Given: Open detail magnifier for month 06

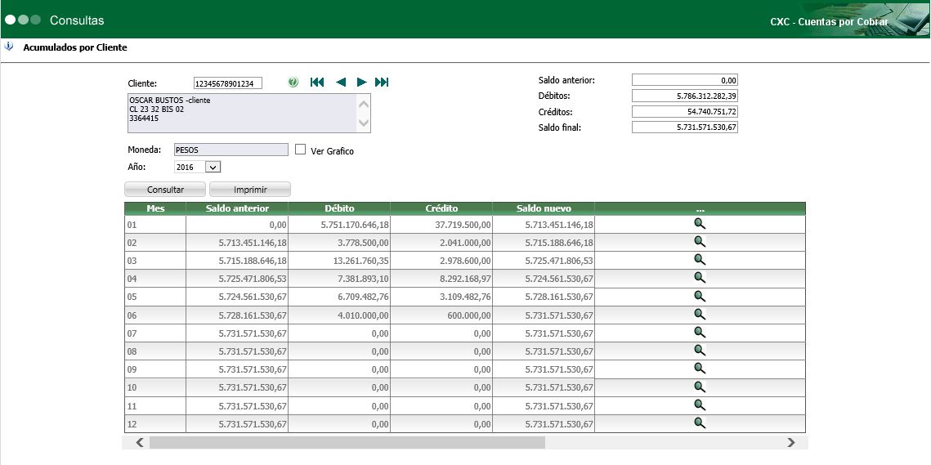Looking at the screenshot, I should [699, 314].
